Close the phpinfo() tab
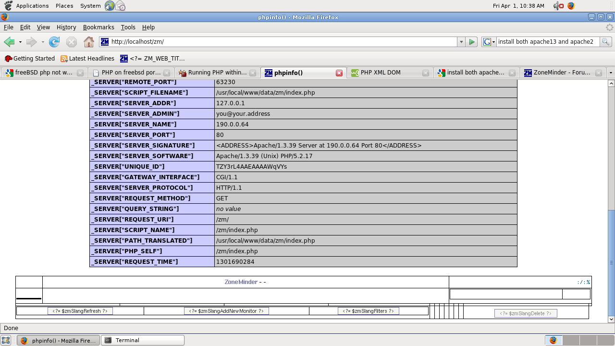The height and width of the screenshot is (346, 615). coord(339,73)
